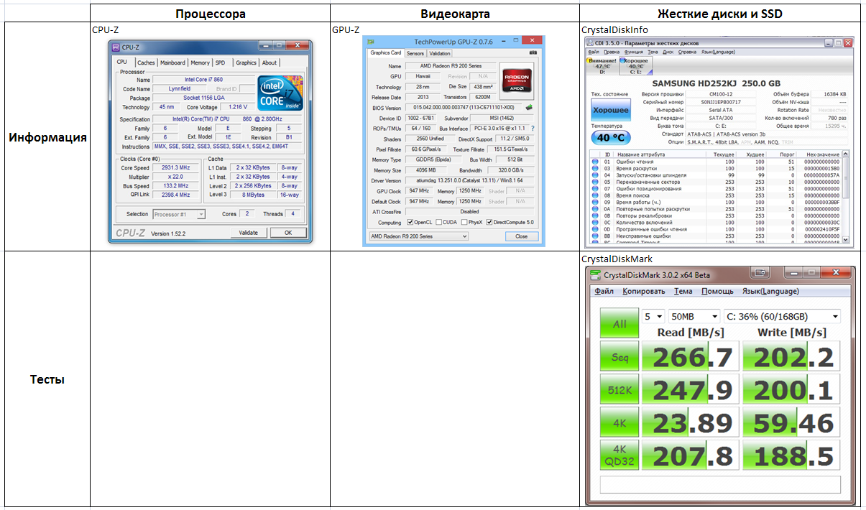866x510 pixels.
Task: Click status orb for attribute 09 Время работы
Action: pos(595,202)
